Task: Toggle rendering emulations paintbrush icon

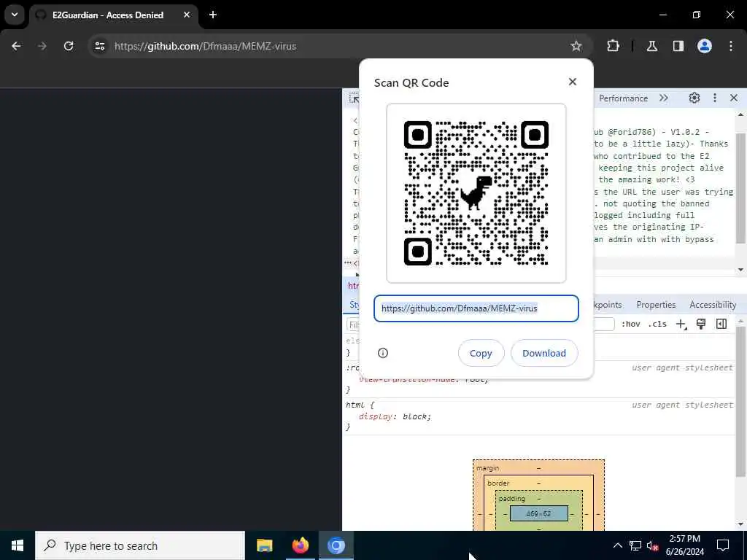Action: click(x=701, y=324)
